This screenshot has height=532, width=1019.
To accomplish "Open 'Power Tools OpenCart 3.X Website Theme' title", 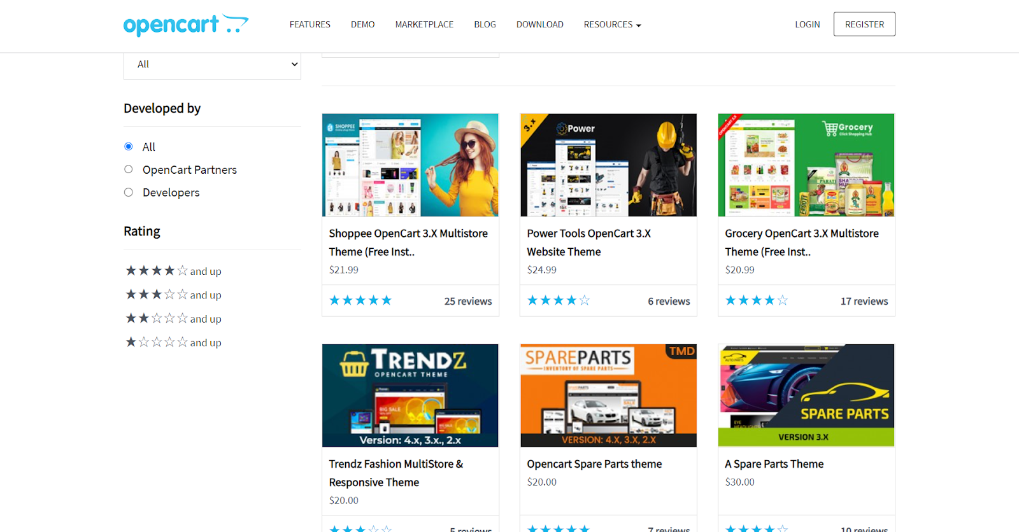I will coord(589,242).
